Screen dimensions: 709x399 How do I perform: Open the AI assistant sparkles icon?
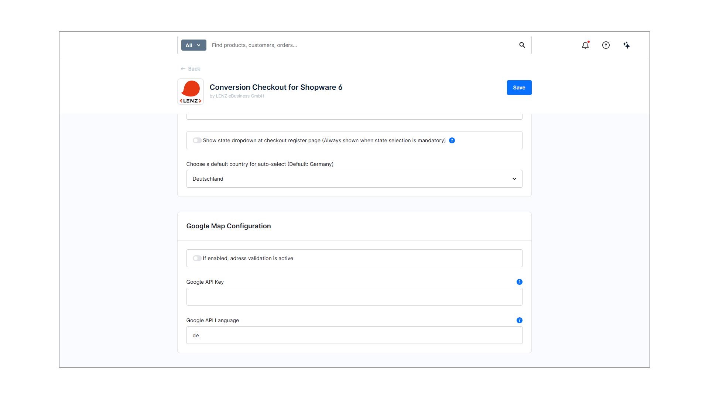point(627,45)
